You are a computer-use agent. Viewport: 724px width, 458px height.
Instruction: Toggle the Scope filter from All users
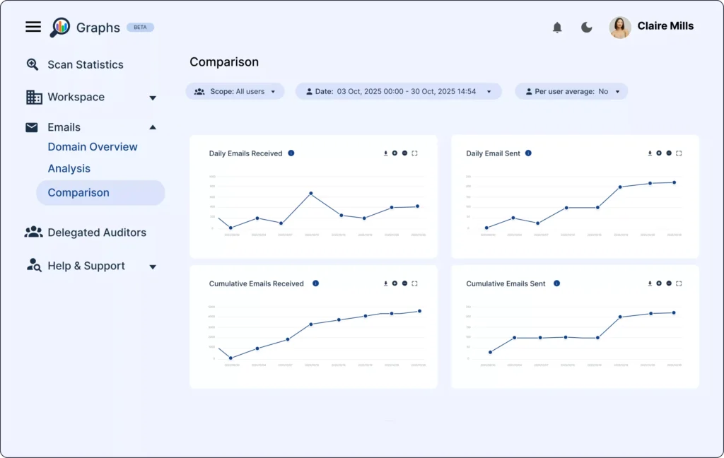click(235, 91)
